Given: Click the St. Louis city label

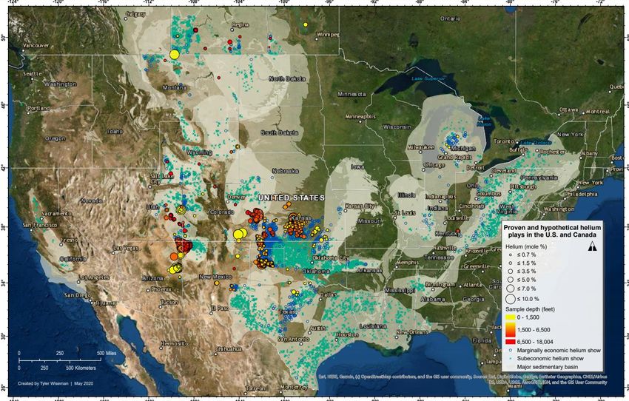Looking at the screenshot, I should pyautogui.click(x=404, y=212).
